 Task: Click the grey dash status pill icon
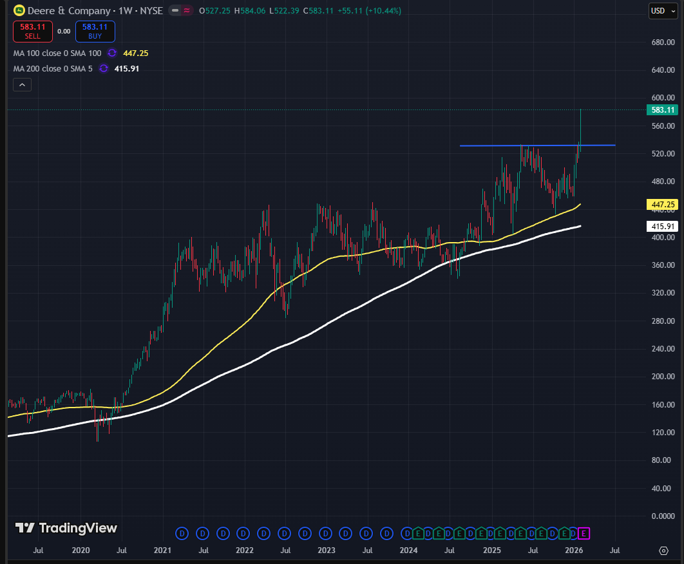point(175,10)
